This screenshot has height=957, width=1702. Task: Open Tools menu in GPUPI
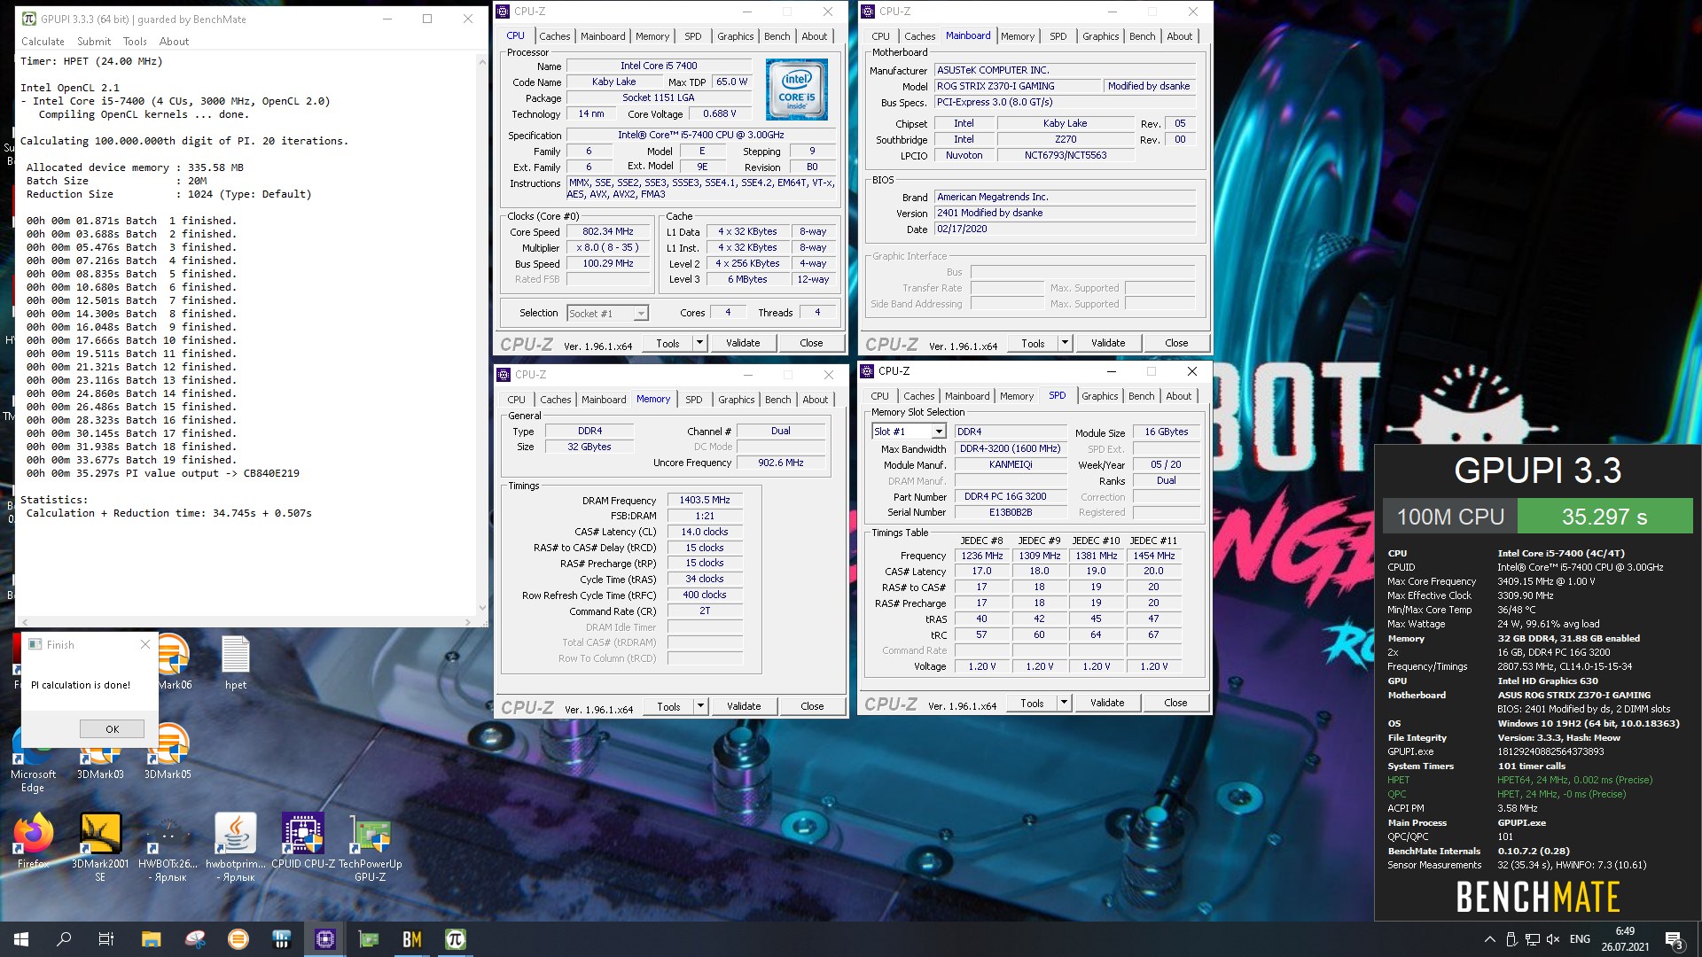135,42
